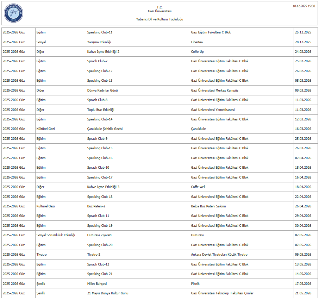This screenshot has height=300, width=319.
Task: Click the Dünya Kadınlar Günü event
Action: pyautogui.click(x=102, y=90)
